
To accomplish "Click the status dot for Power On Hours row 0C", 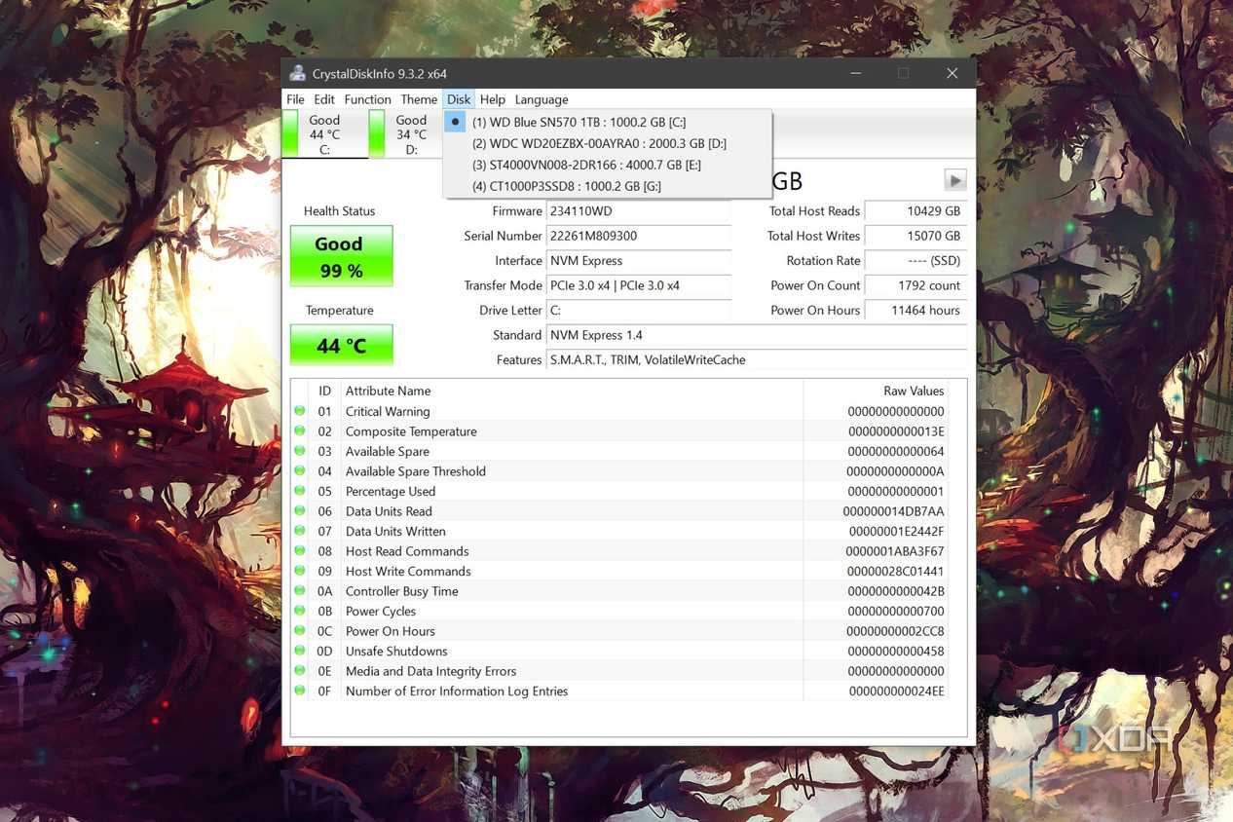I will pos(300,631).
